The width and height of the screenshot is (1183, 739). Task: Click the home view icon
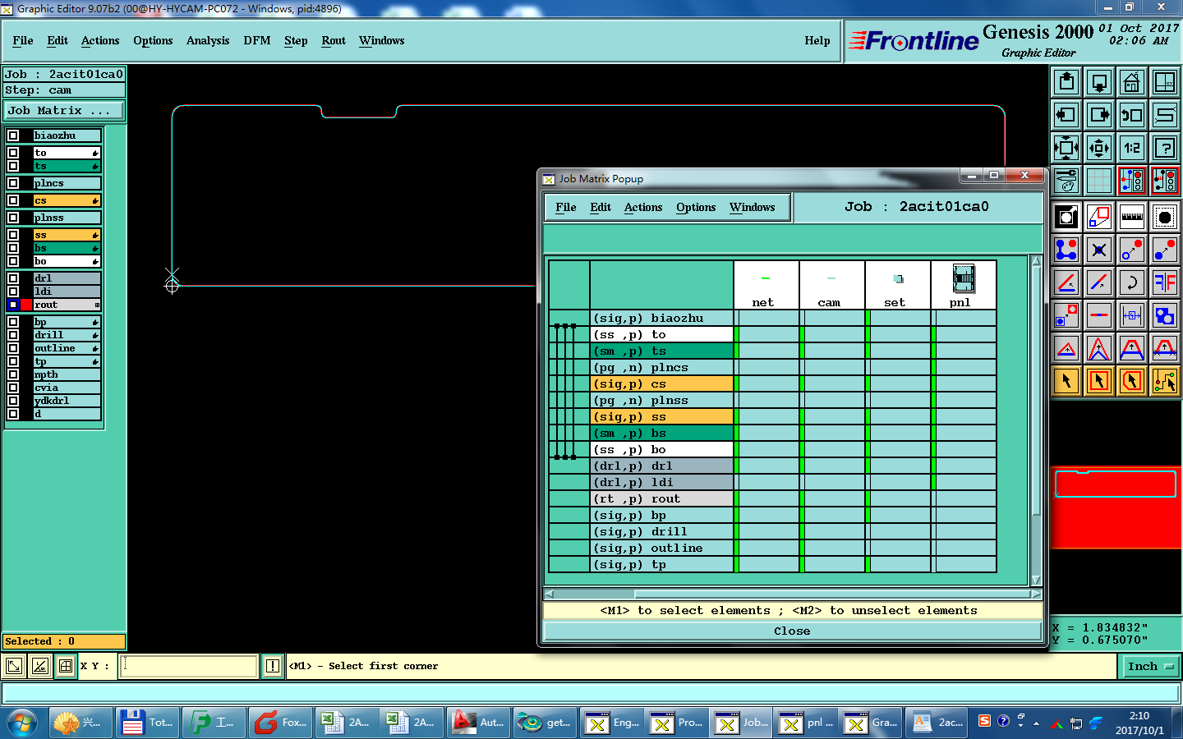tap(1132, 82)
